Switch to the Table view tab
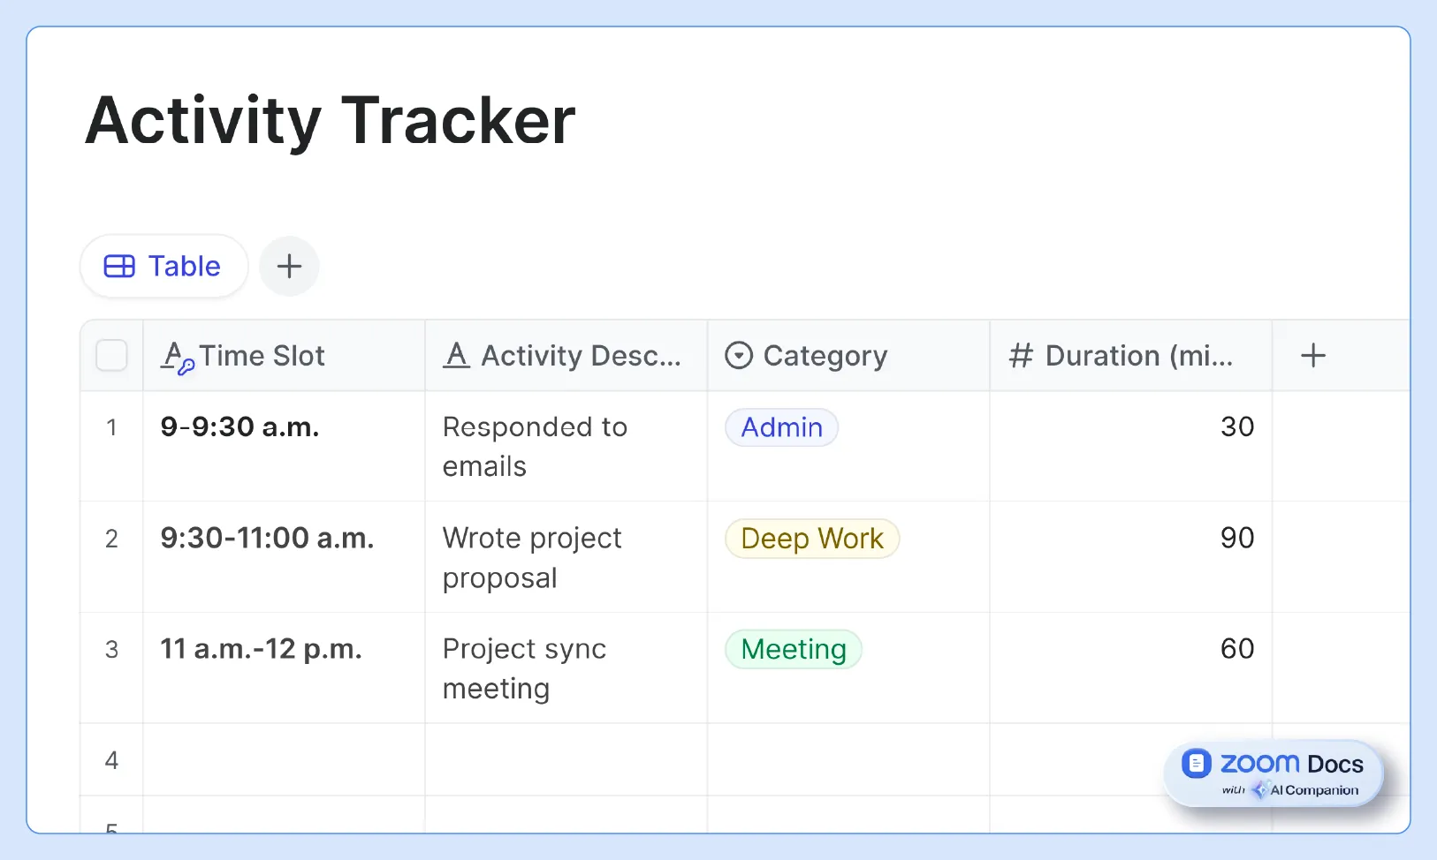Screen dimensions: 1437x860 (x=163, y=266)
